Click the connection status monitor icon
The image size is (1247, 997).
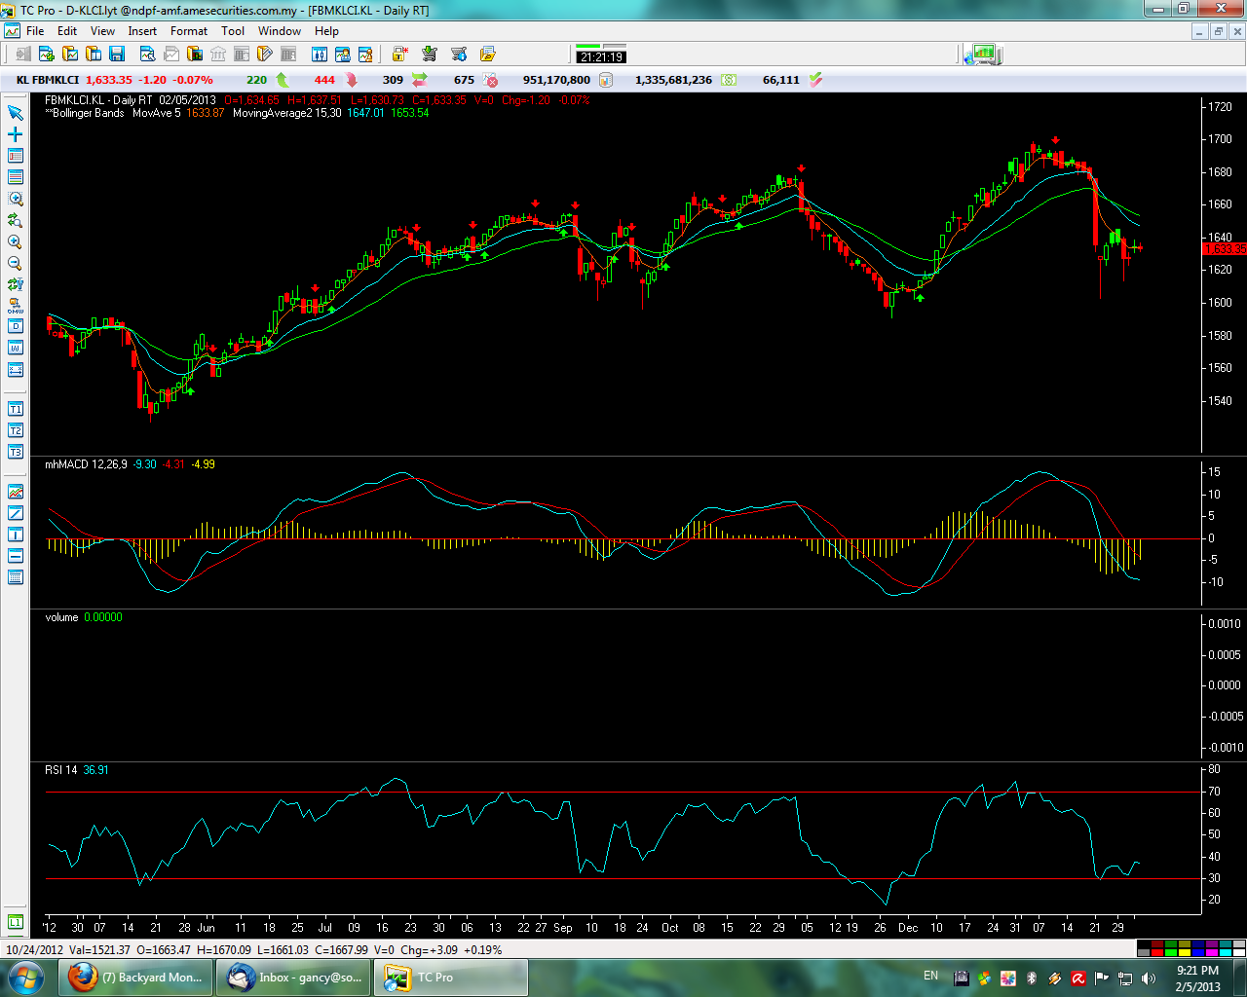coord(982,55)
